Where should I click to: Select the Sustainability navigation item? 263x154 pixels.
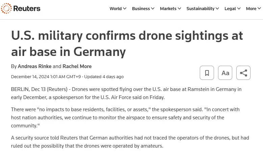click(200, 8)
